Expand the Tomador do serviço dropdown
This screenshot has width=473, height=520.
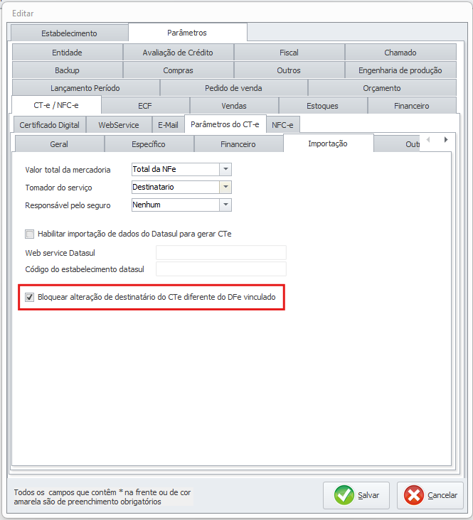pyautogui.click(x=225, y=187)
